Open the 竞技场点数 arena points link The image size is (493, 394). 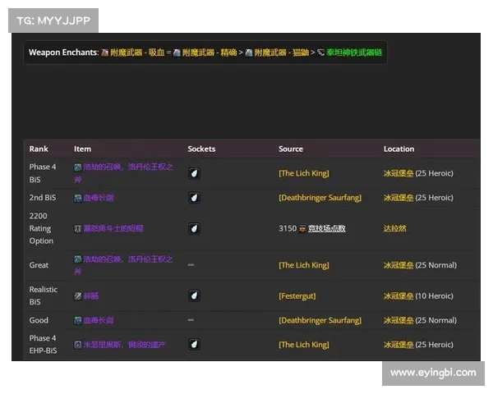(x=326, y=228)
